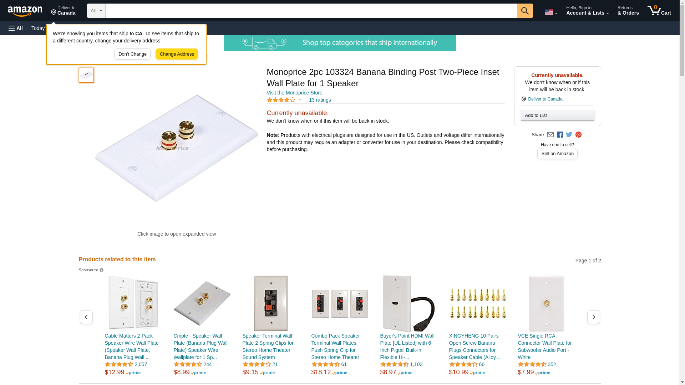Visit the Monoprice Store link
The image size is (685, 385).
point(294,93)
